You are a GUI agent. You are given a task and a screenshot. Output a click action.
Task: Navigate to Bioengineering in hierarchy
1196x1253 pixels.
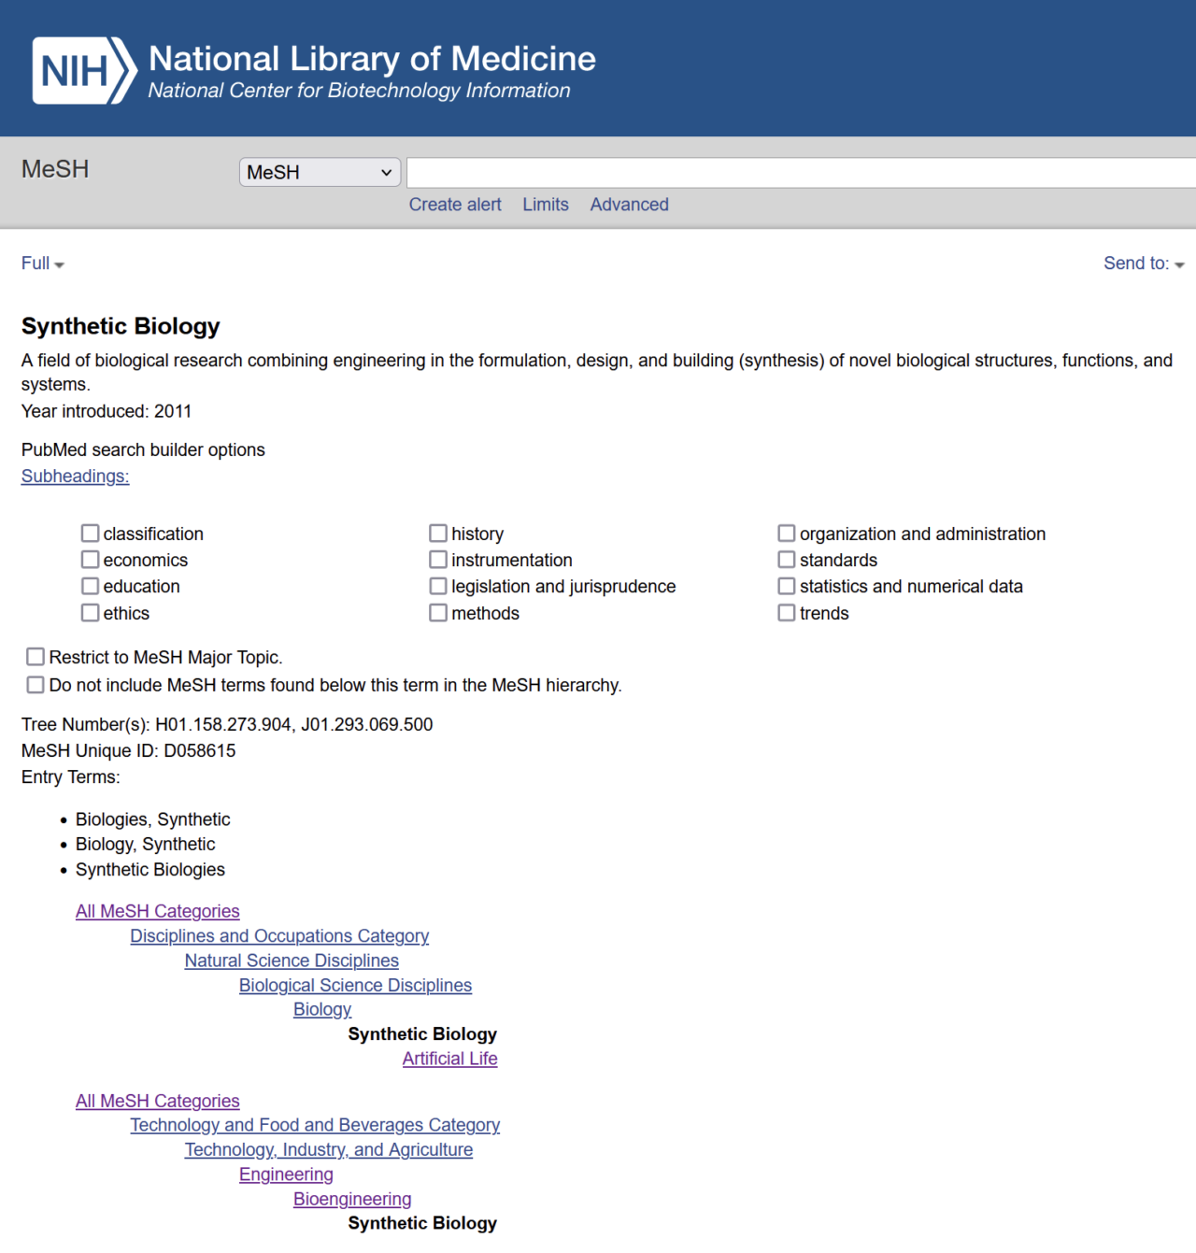point(352,1199)
